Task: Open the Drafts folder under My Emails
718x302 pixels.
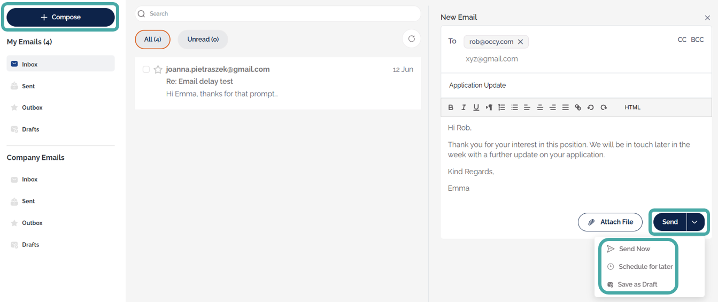Action: (x=30, y=129)
